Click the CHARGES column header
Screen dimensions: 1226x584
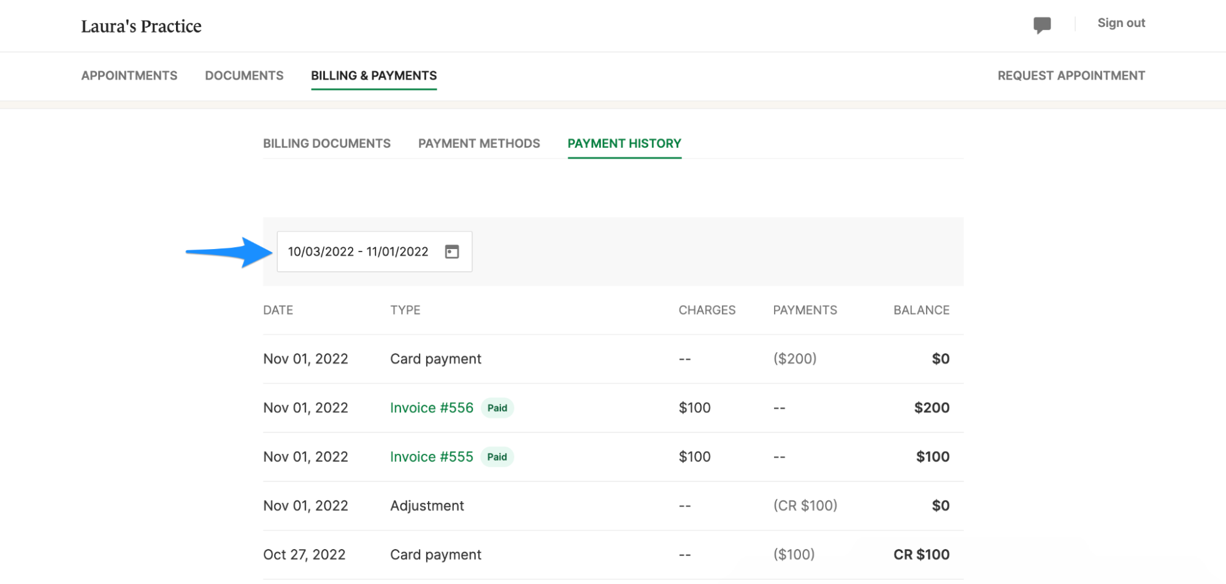[x=707, y=310]
